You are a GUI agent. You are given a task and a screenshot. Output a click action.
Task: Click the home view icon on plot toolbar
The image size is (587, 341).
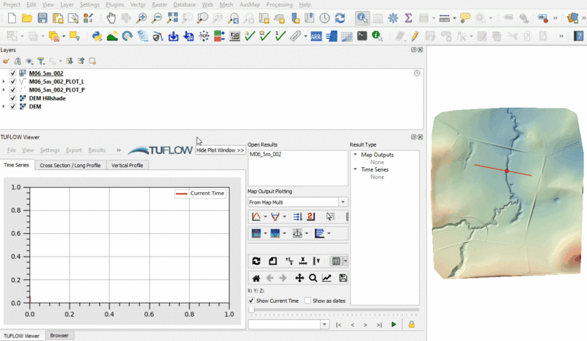click(256, 278)
